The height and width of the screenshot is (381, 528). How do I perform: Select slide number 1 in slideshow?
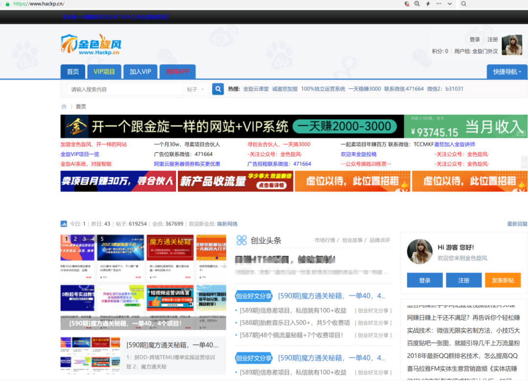(x=66, y=239)
